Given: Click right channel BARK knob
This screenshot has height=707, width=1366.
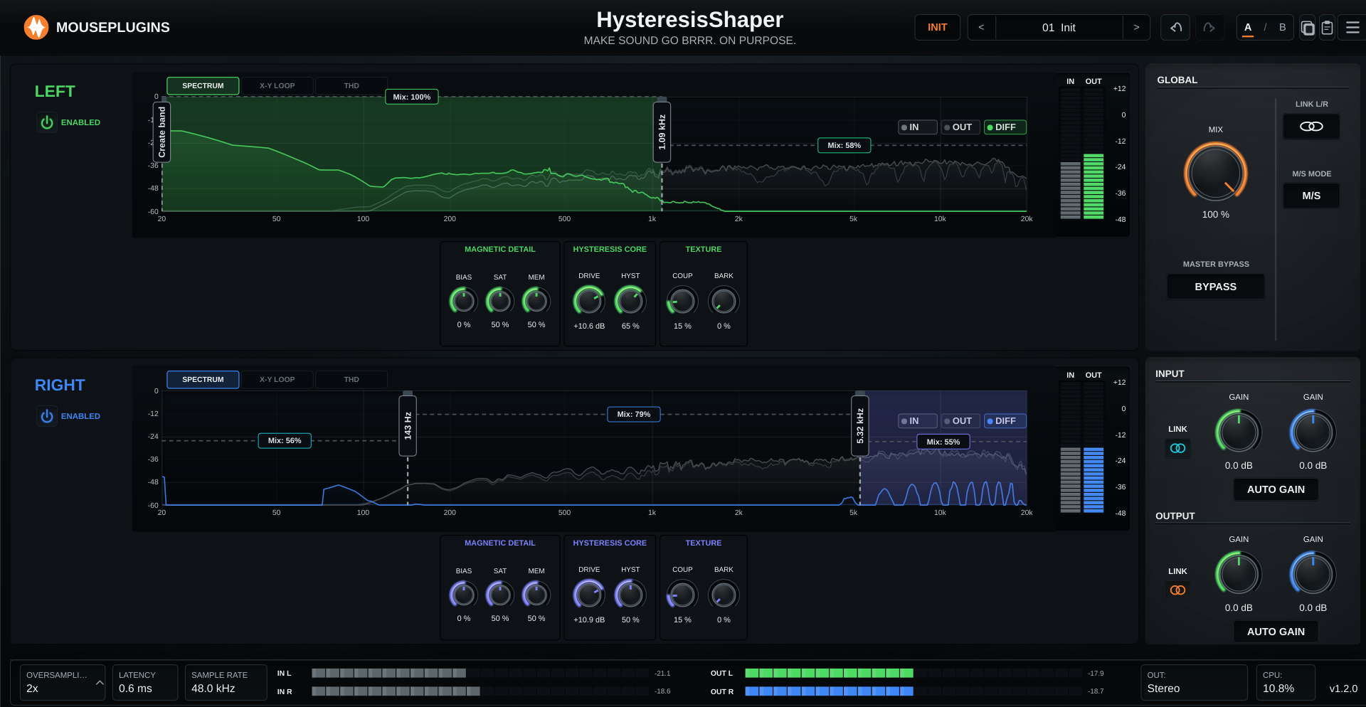Looking at the screenshot, I should [724, 595].
